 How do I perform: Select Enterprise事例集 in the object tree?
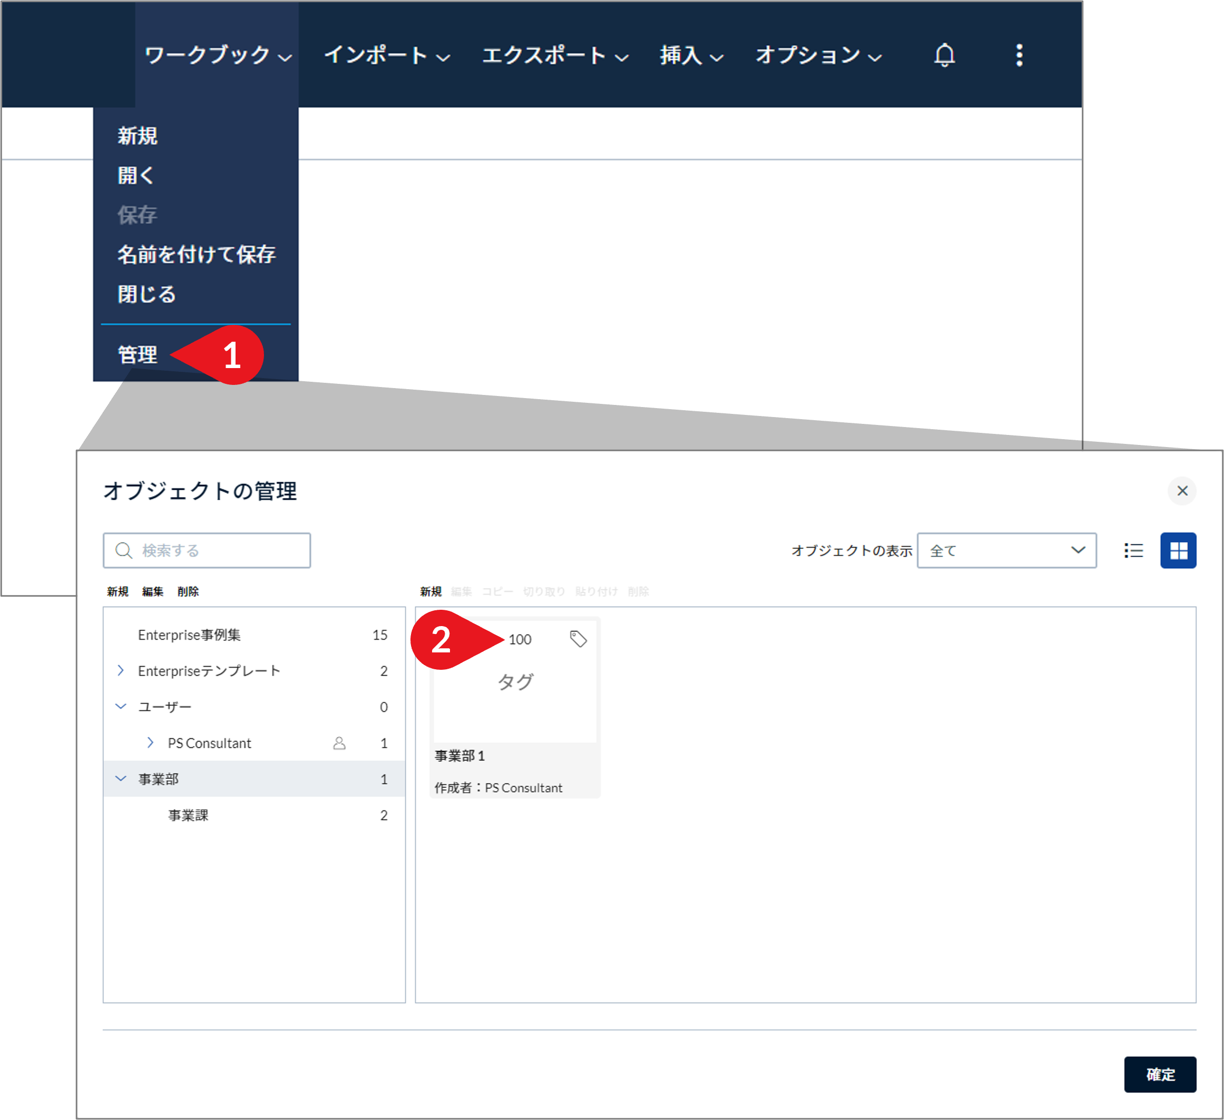pyautogui.click(x=190, y=635)
